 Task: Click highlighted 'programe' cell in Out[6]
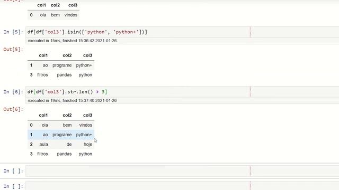pos(62,135)
